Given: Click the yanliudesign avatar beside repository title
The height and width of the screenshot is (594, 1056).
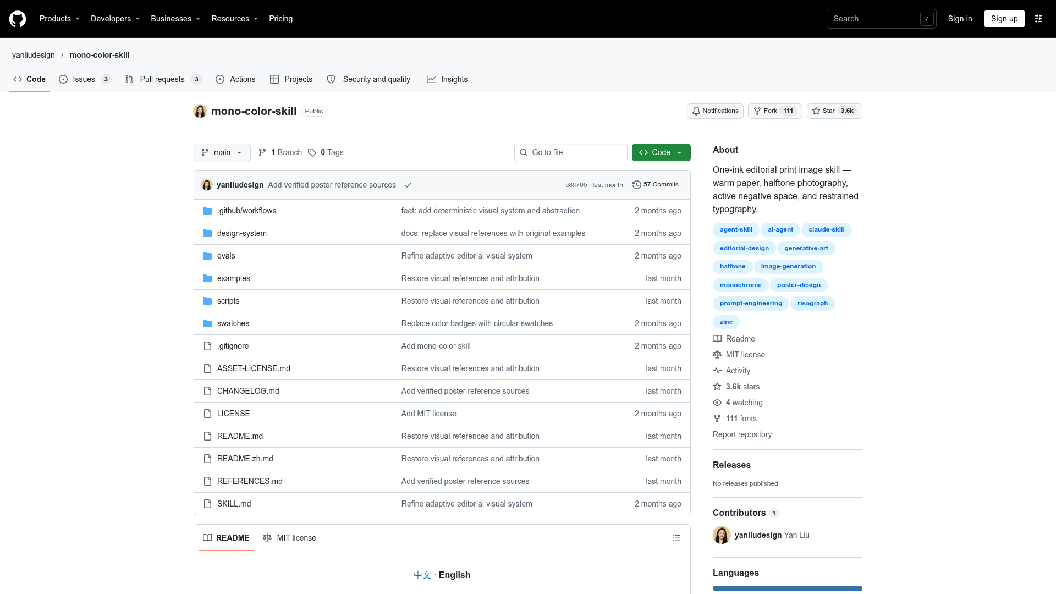Looking at the screenshot, I should tap(200, 111).
